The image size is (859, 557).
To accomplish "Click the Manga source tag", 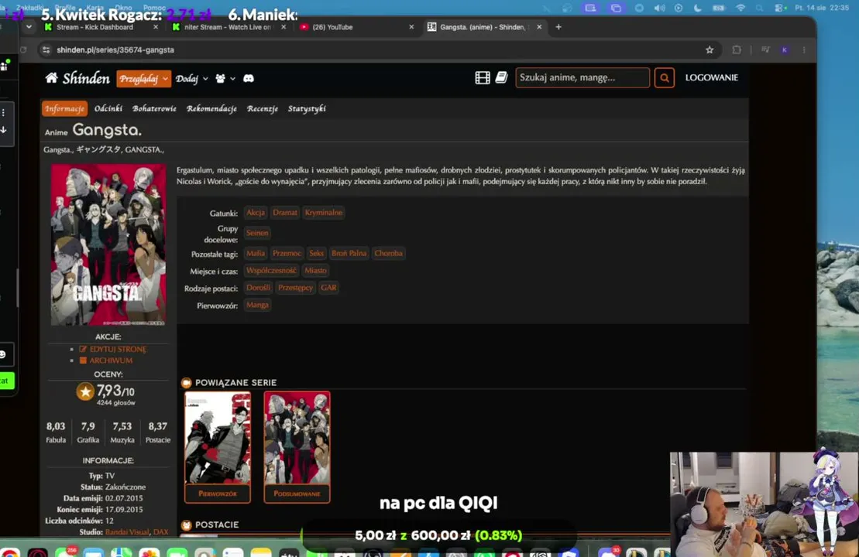I will click(x=257, y=305).
